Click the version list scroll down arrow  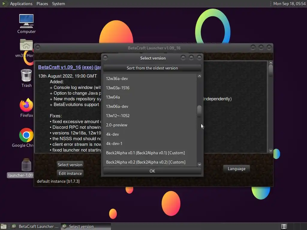[199, 164]
